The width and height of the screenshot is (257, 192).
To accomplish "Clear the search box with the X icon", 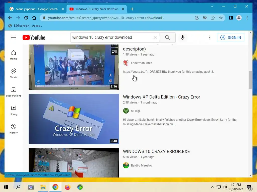I will pos(155,37).
